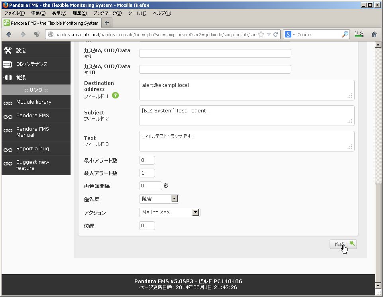Viewport: 383px width, 297px height.
Task: Click the browser Back arrow
Action: coord(9,34)
